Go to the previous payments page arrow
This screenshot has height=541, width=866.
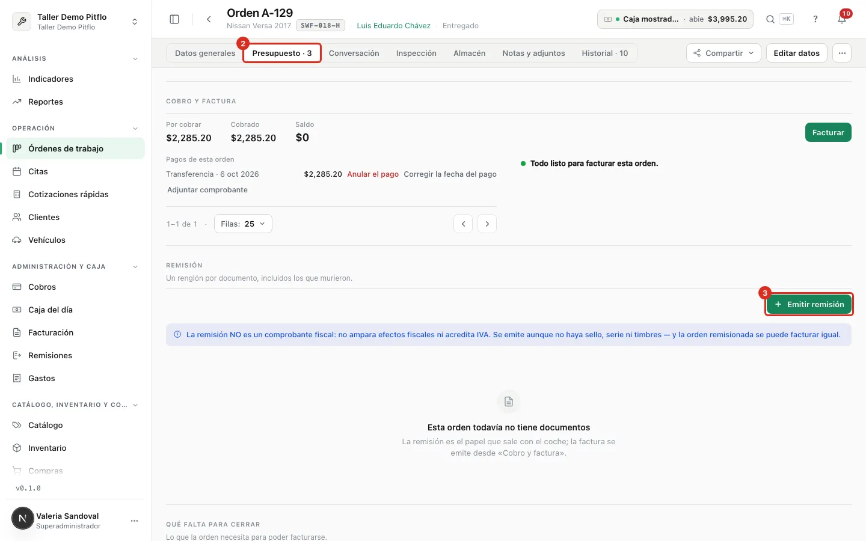click(x=463, y=224)
